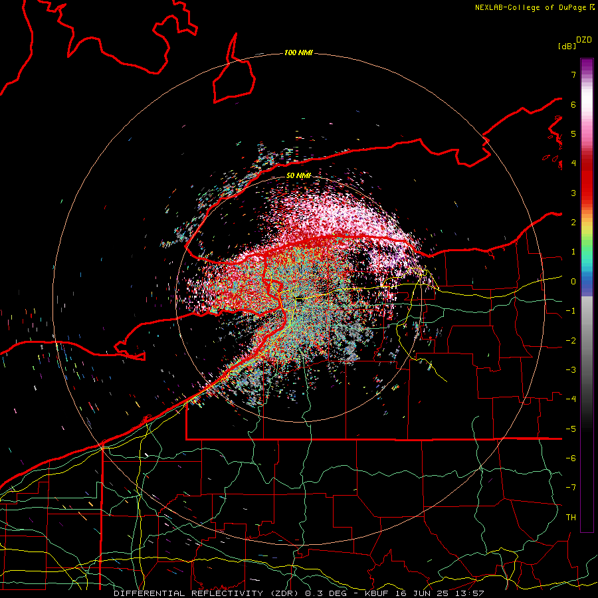Click the KBUF 16 JUN 25 13:57 timestamp
The height and width of the screenshot is (598, 598).
424,593
